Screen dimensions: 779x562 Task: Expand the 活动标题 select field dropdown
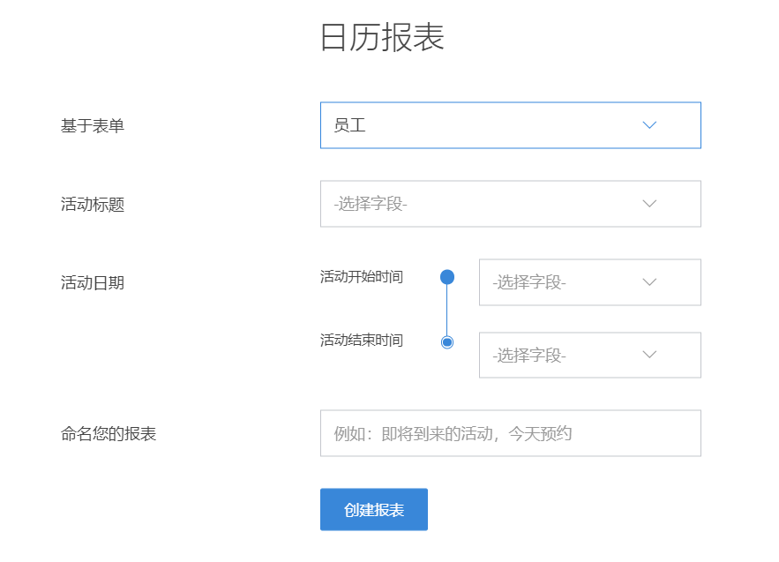[510, 204]
